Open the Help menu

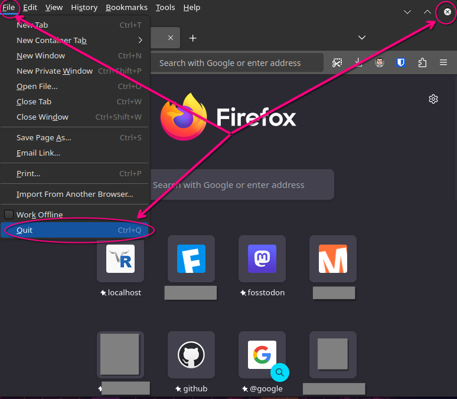pyautogui.click(x=192, y=8)
